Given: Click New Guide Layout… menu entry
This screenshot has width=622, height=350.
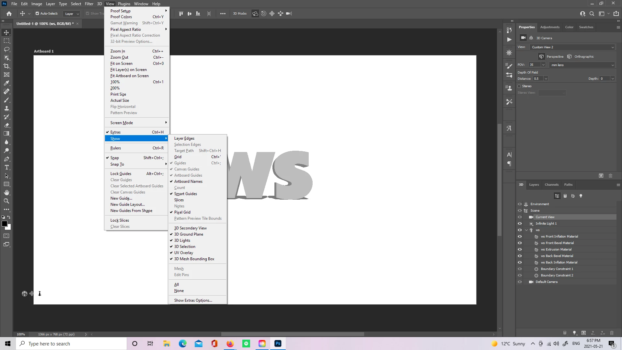Looking at the screenshot, I should 128,204.
